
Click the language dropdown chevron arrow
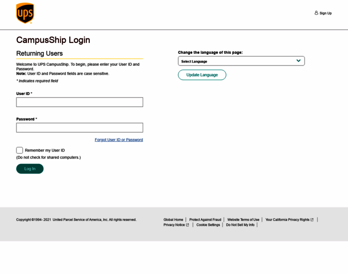(x=299, y=61)
